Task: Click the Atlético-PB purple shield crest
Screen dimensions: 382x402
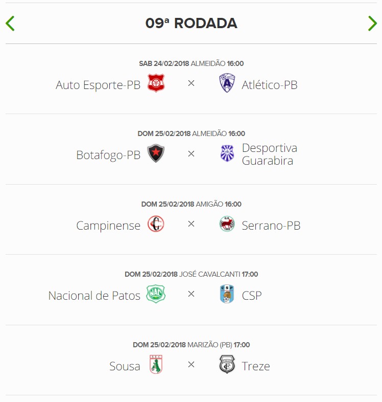Action: 227,83
